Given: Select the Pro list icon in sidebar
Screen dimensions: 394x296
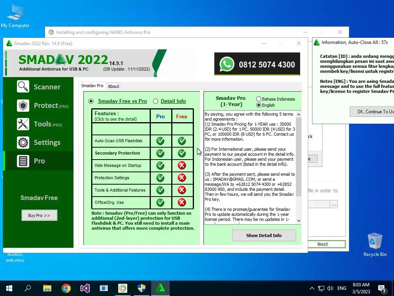Looking at the screenshot, I should coord(23,161).
